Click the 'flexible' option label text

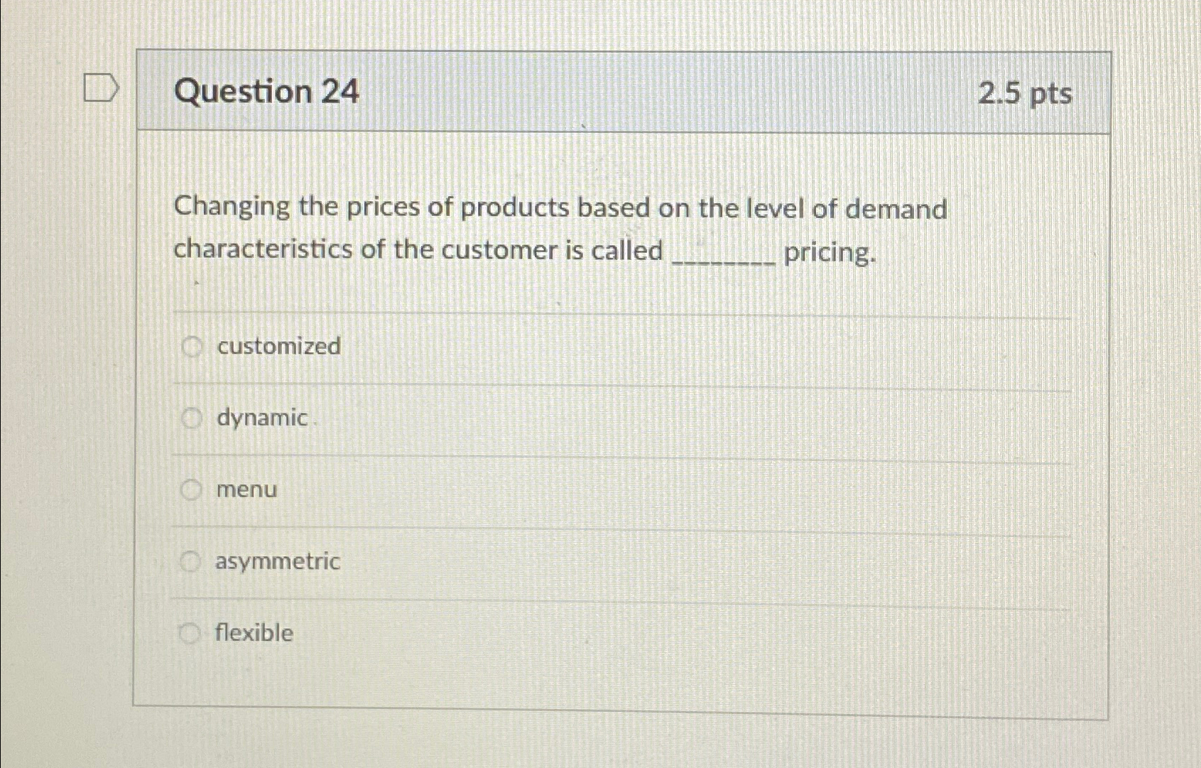tap(253, 632)
